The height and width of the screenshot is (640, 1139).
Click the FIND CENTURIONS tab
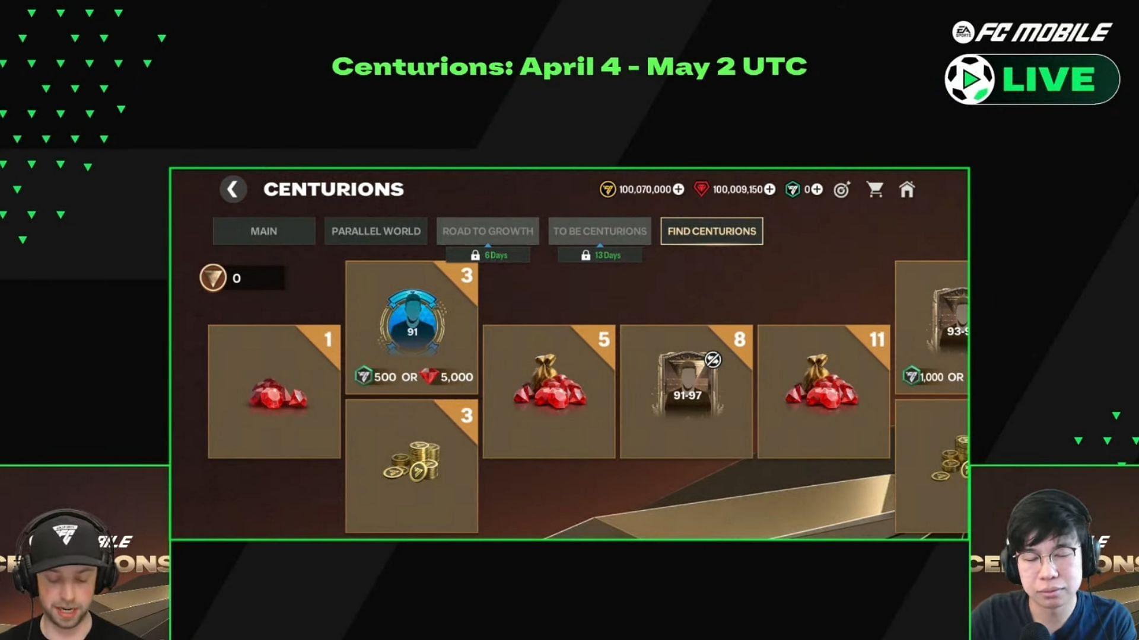click(712, 231)
